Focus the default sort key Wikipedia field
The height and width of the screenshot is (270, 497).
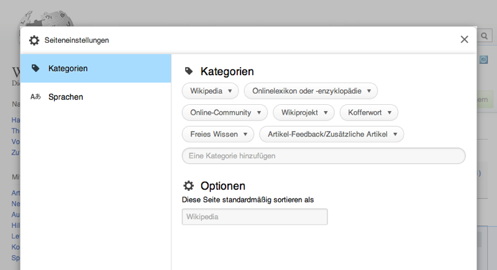click(x=255, y=217)
